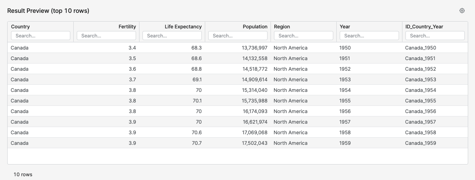
Task: Focus the Population column search field
Action: pos(238,36)
